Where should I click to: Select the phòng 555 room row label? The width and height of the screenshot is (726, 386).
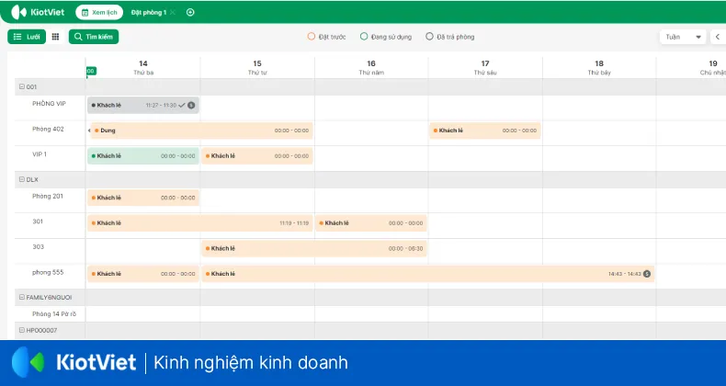48,272
